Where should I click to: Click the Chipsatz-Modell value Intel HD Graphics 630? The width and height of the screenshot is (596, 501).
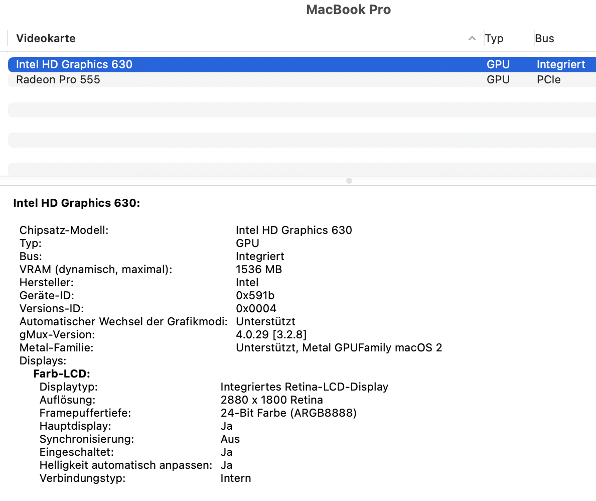pos(294,230)
